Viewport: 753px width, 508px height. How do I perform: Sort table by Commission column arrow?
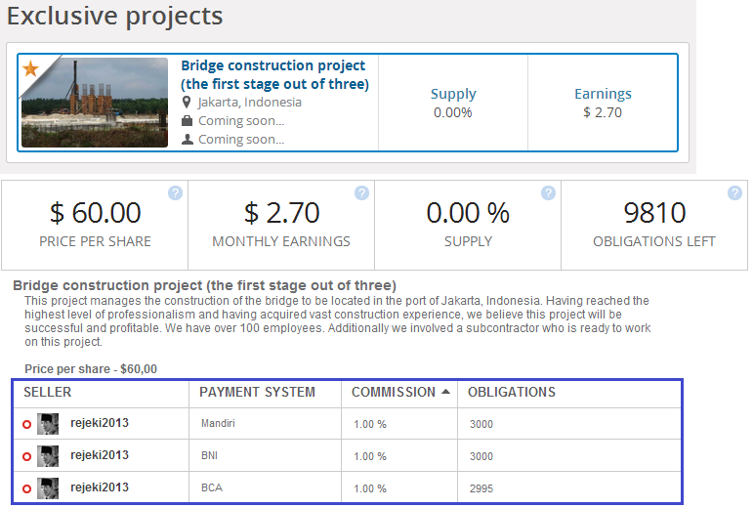446,392
